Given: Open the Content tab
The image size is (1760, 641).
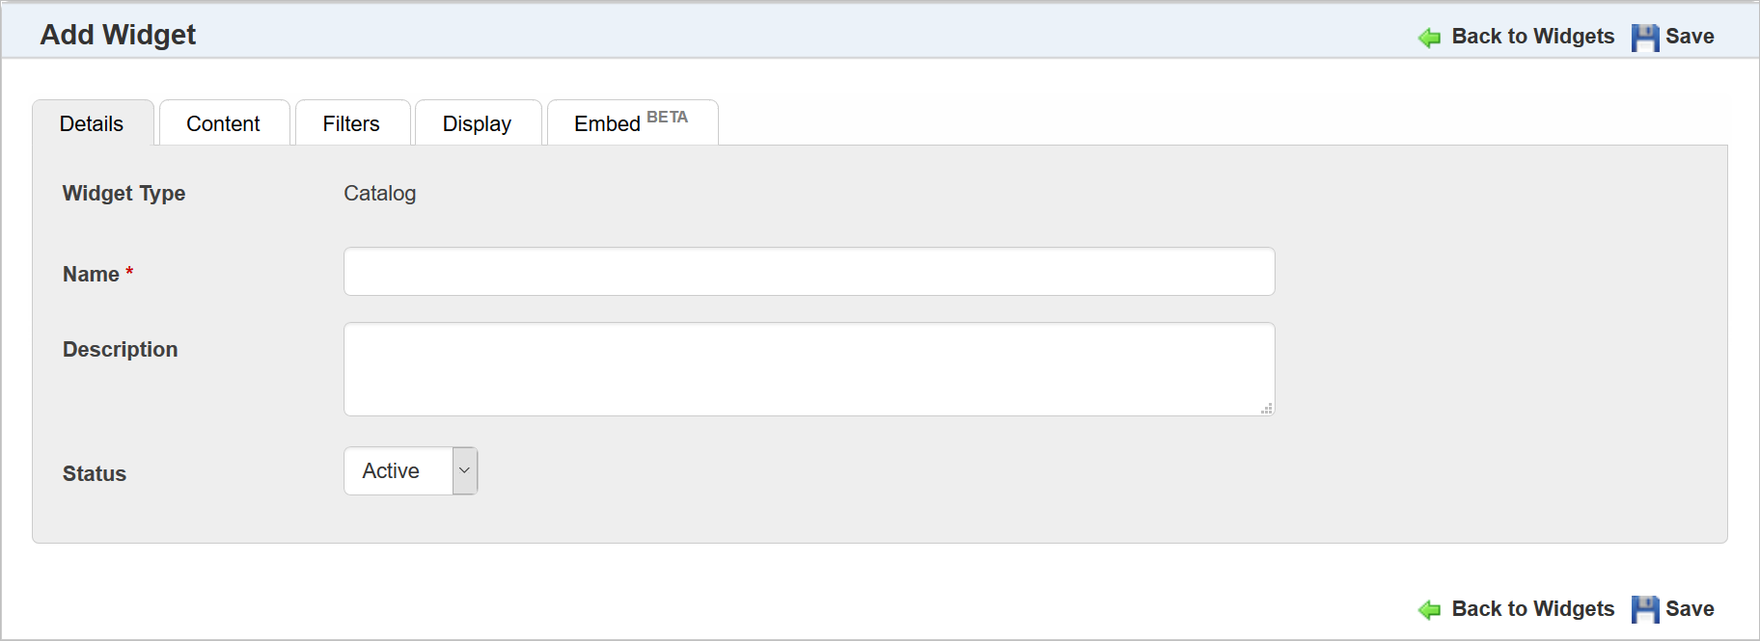Looking at the screenshot, I should coord(223,124).
